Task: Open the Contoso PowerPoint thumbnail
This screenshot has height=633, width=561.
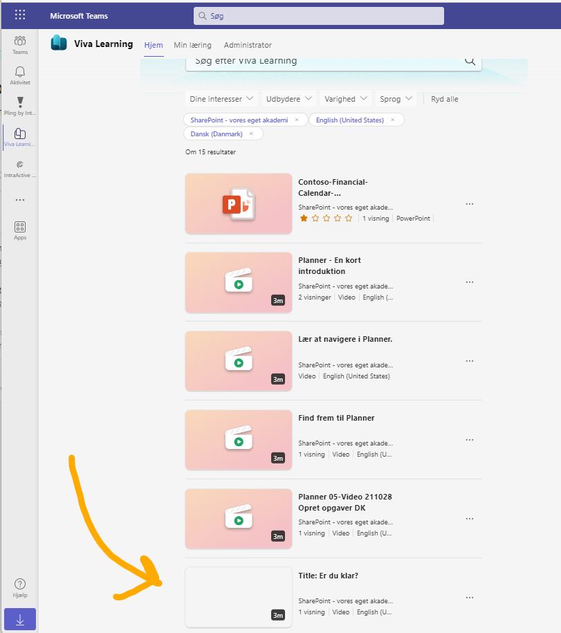Action: [239, 204]
